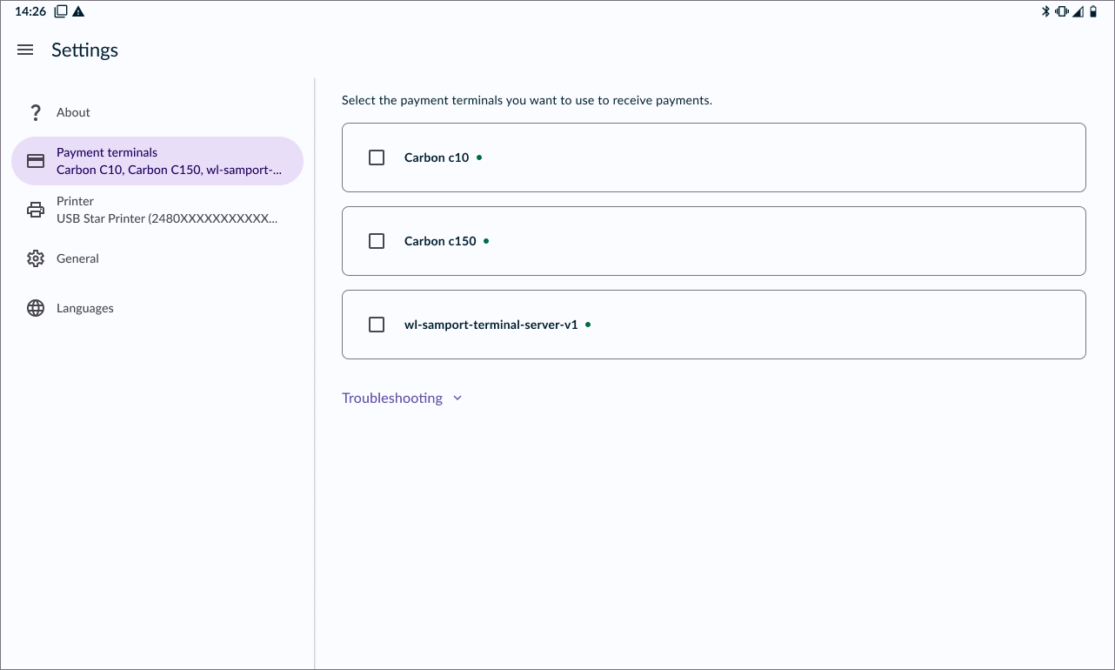Click the wl-samport-terminal-server-v1 name

click(491, 325)
